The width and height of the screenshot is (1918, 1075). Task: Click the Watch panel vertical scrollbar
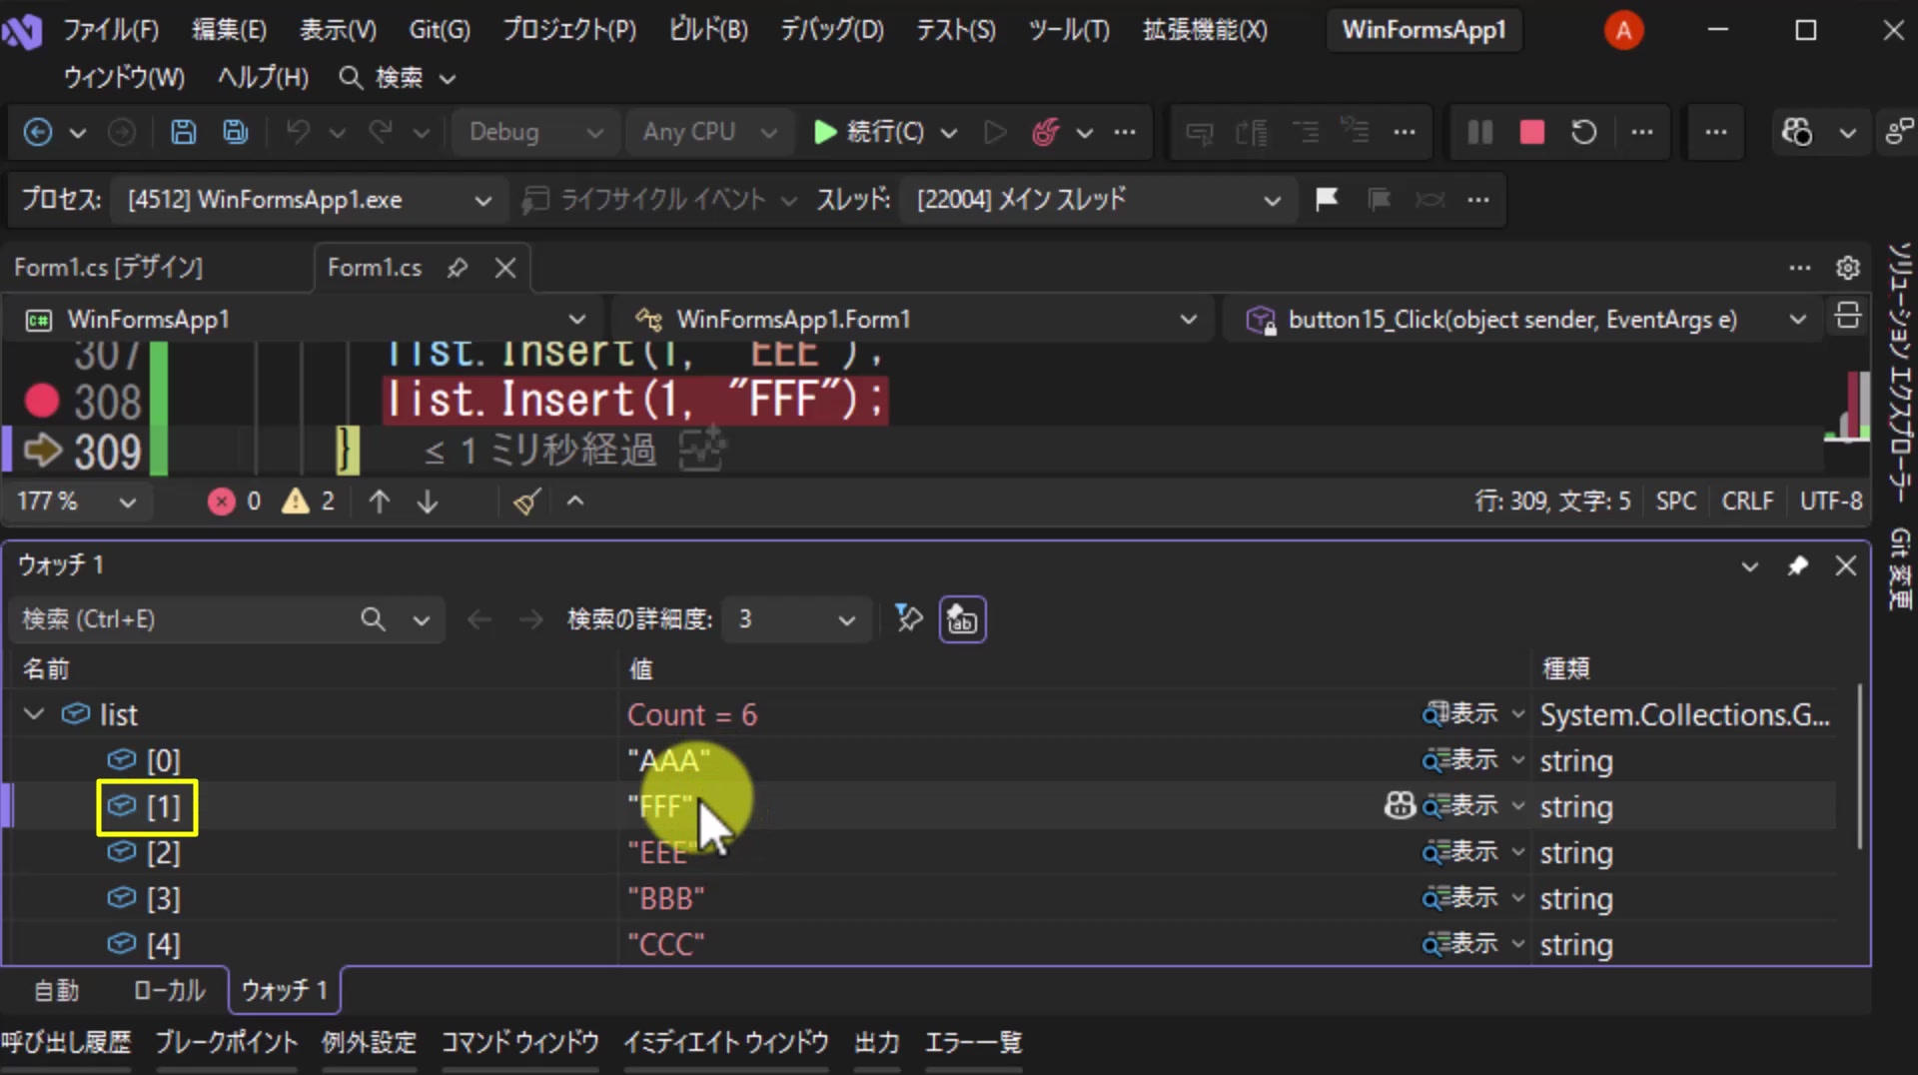[x=1859, y=767]
